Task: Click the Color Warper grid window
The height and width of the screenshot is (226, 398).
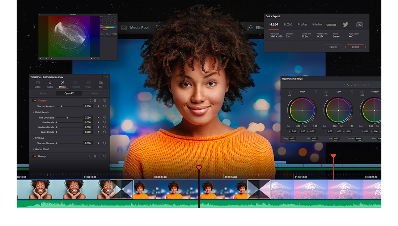Action: pos(69,36)
